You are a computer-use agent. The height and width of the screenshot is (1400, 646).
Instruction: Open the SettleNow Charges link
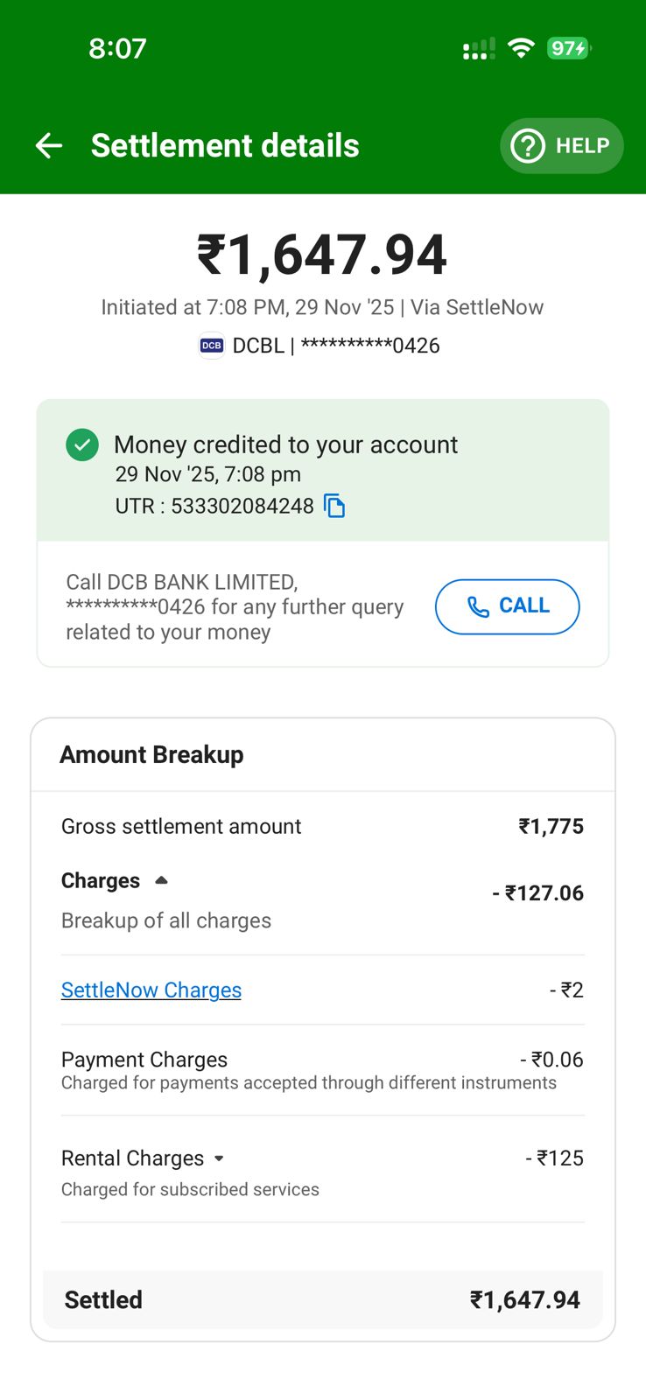(x=151, y=990)
